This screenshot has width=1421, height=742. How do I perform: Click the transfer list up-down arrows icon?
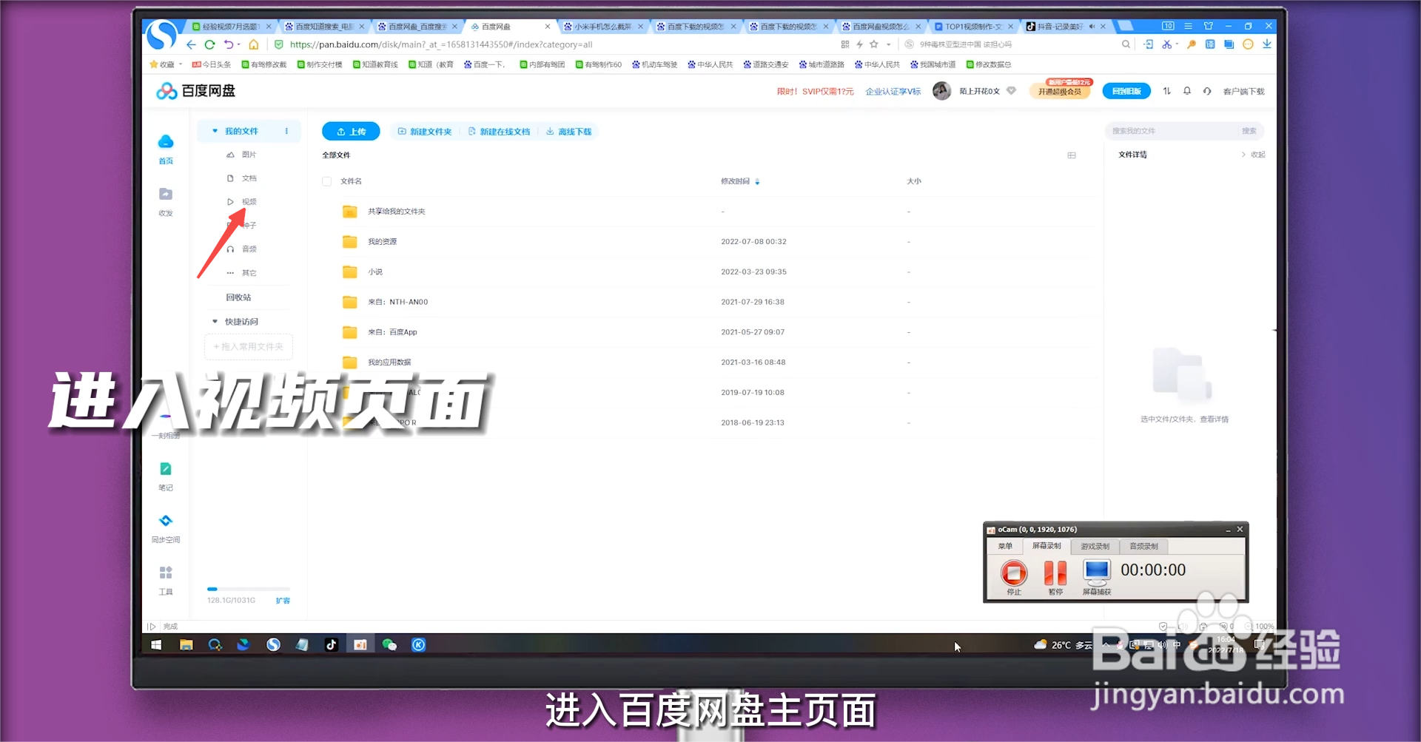[1167, 91]
